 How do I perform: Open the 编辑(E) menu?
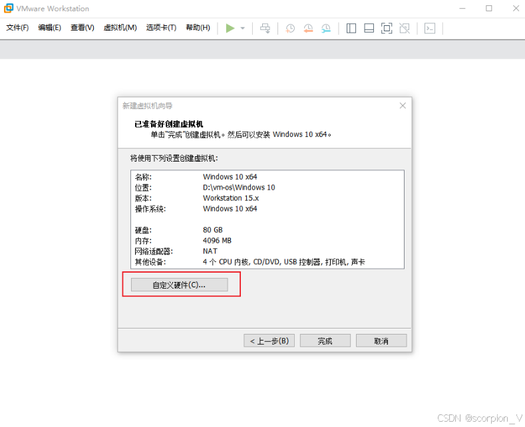point(49,28)
